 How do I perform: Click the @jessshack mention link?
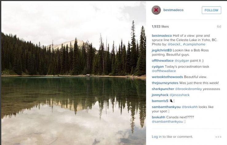click(179, 95)
